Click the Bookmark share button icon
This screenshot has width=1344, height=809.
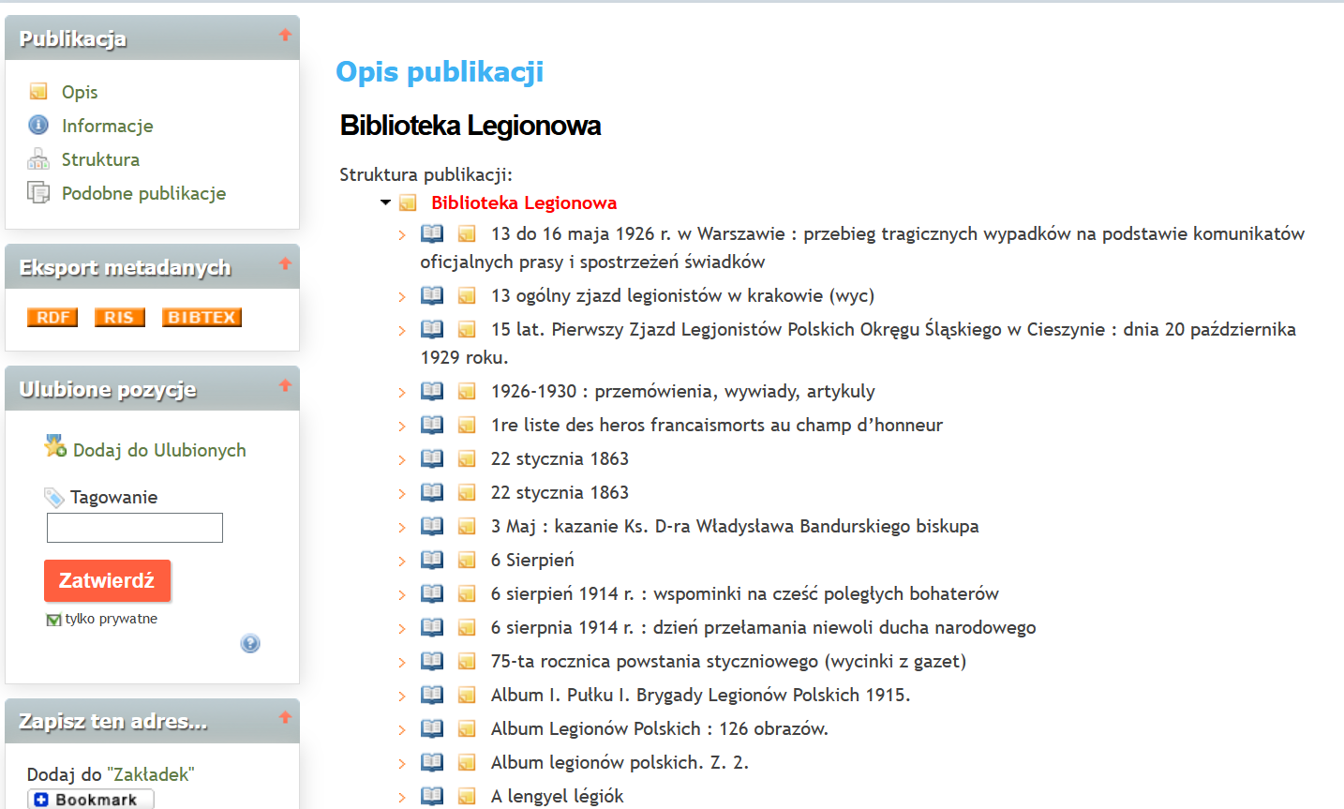tap(91, 800)
